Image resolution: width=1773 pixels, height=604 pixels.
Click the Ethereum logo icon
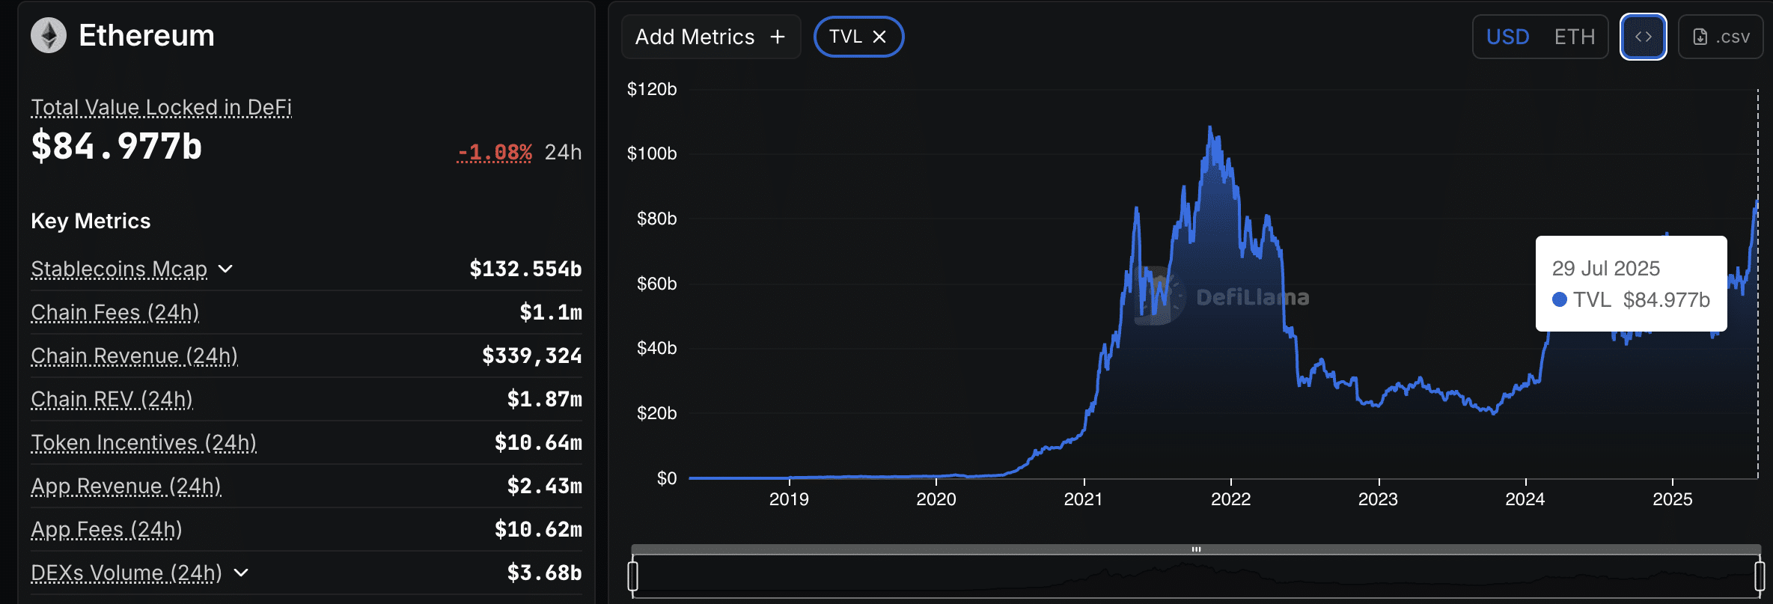(49, 36)
